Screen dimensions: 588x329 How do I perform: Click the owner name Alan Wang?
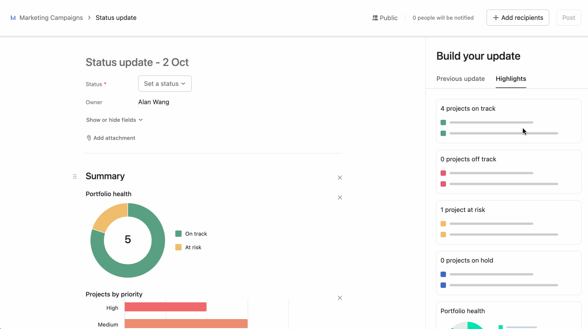pyautogui.click(x=154, y=102)
